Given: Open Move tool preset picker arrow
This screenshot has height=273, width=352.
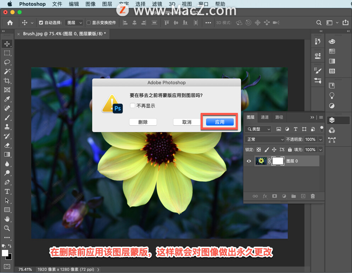Looking at the screenshot, I should point(32,23).
